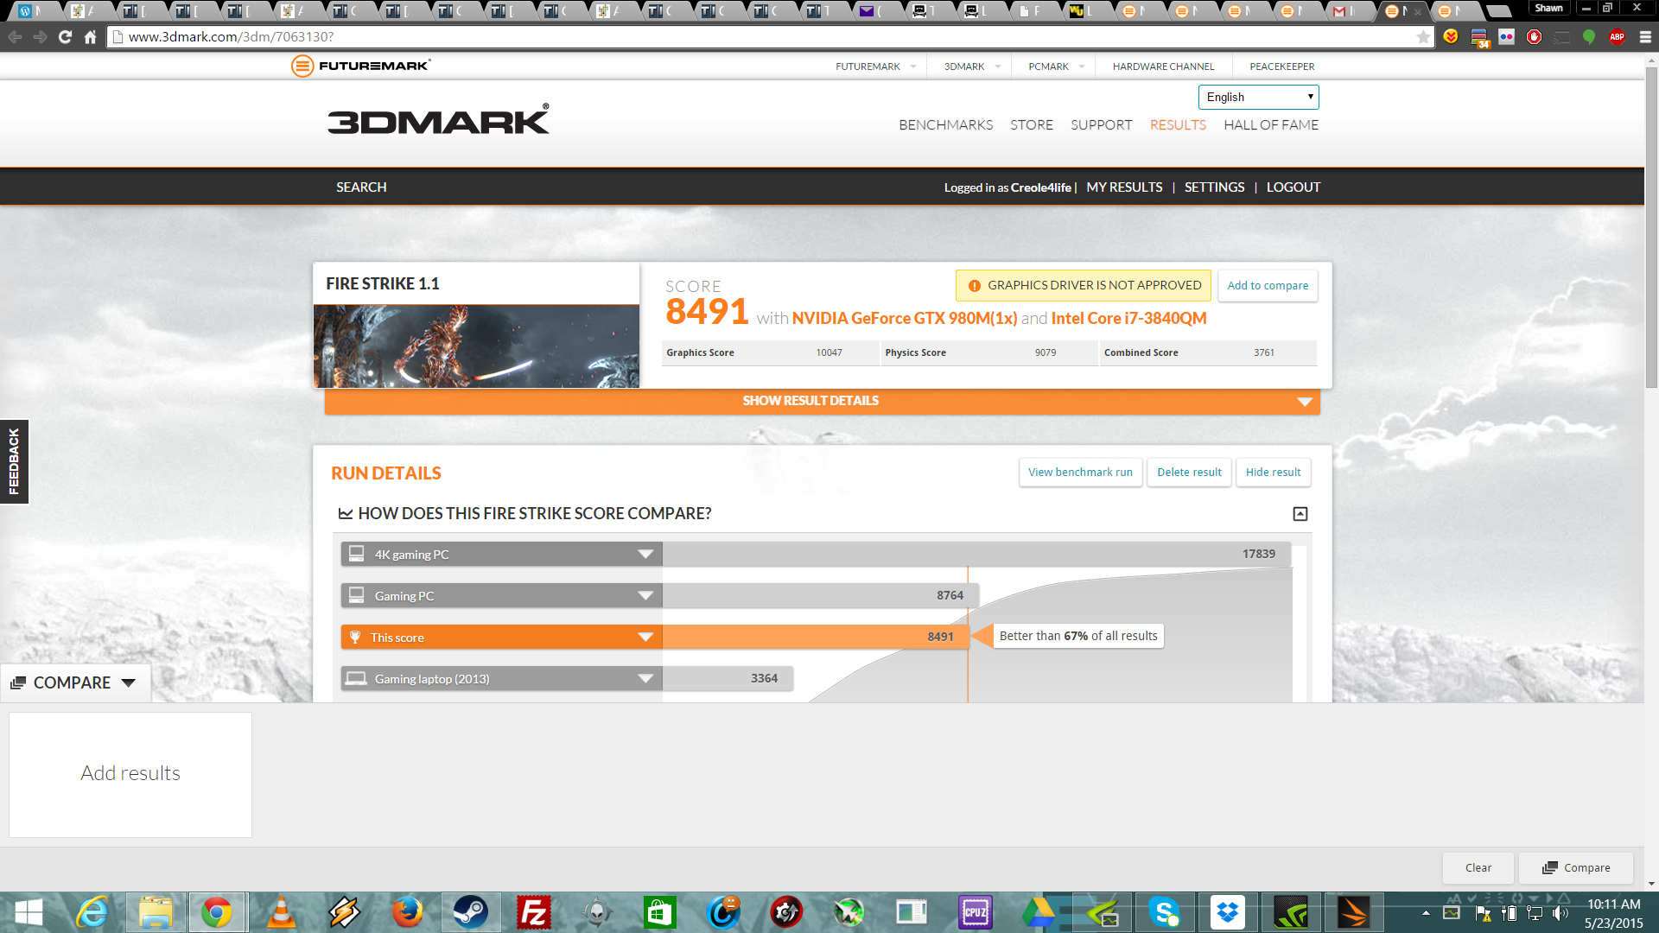Click the Add results placeholder box
Screen dimensions: 1659x933
click(130, 774)
